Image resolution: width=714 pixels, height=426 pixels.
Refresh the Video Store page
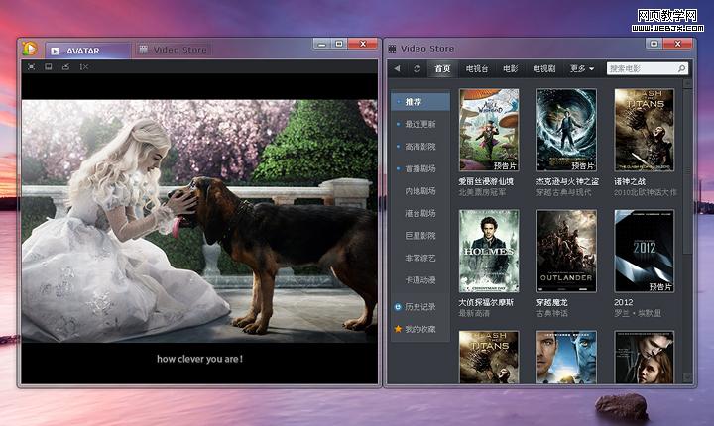(417, 69)
